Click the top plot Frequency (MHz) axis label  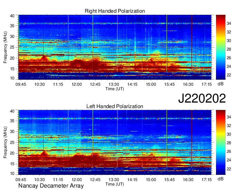pyautogui.click(x=5, y=47)
